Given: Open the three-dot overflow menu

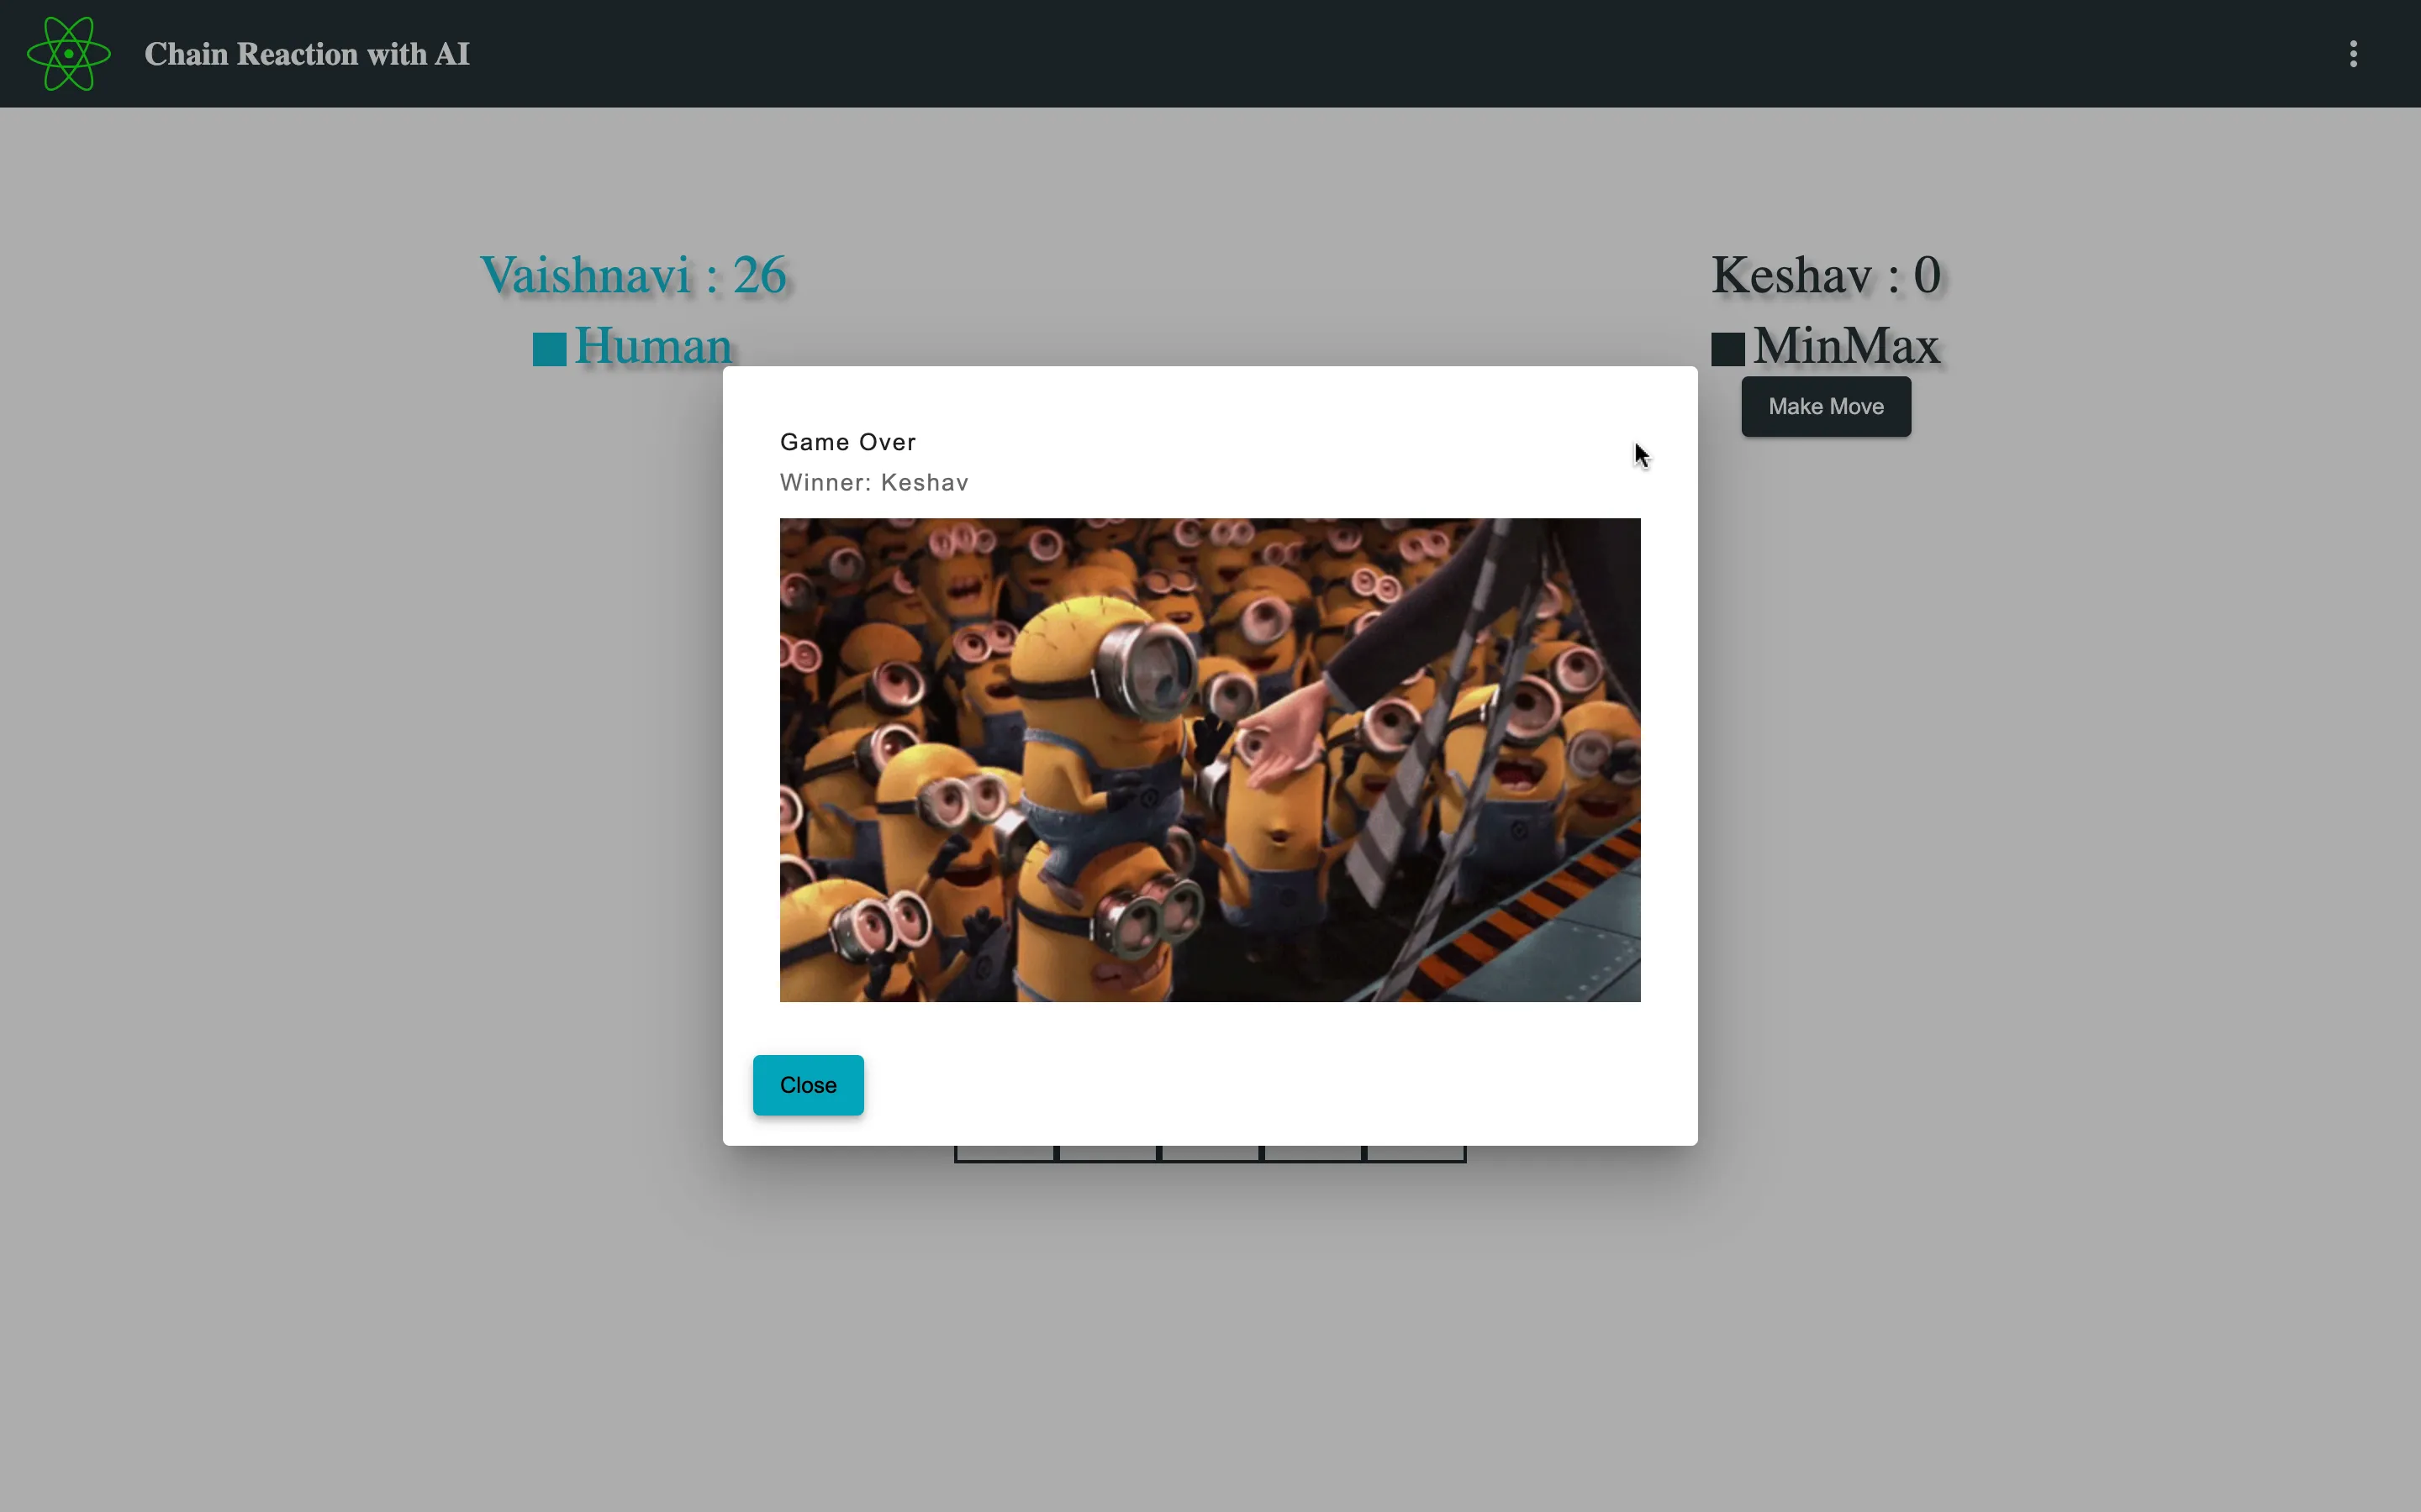Looking at the screenshot, I should click(x=2353, y=54).
